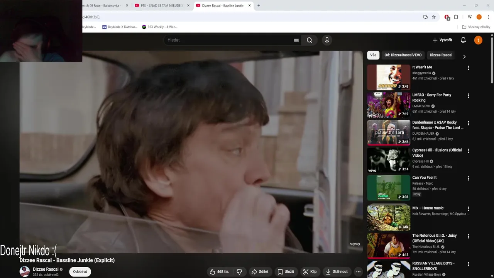Select the Od: DizzeeRascalVEVO chip
Viewport: 494px width, 278px height.
[x=403, y=55]
